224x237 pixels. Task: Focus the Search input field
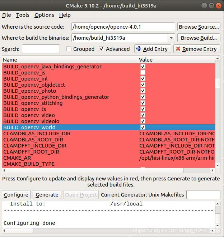41,49
